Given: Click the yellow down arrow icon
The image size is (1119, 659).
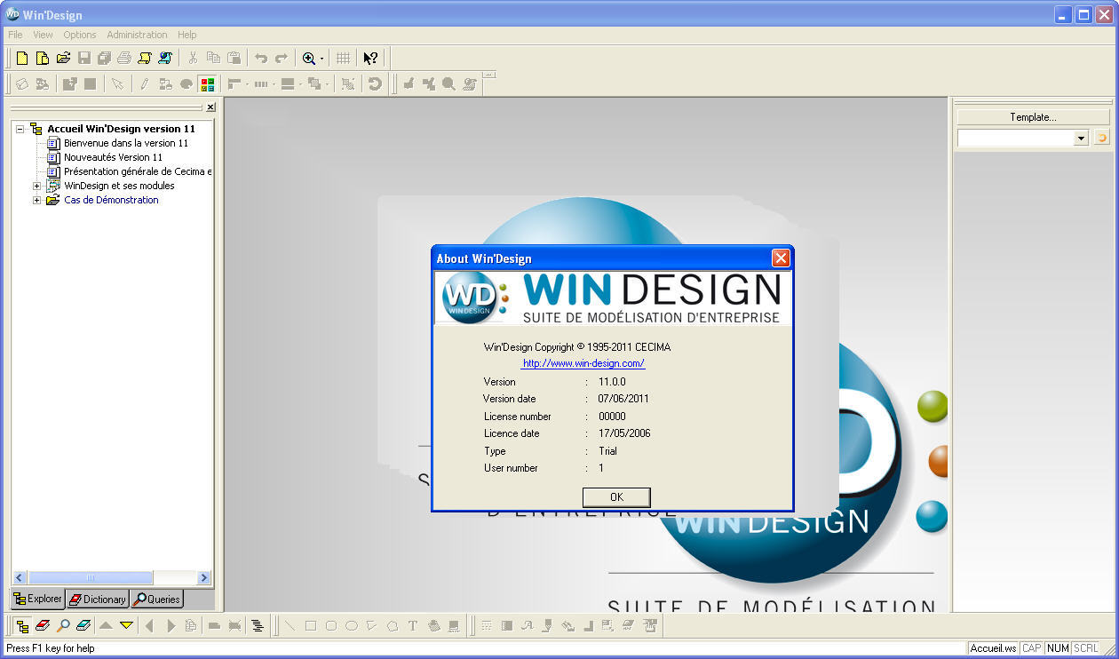Looking at the screenshot, I should (x=127, y=626).
